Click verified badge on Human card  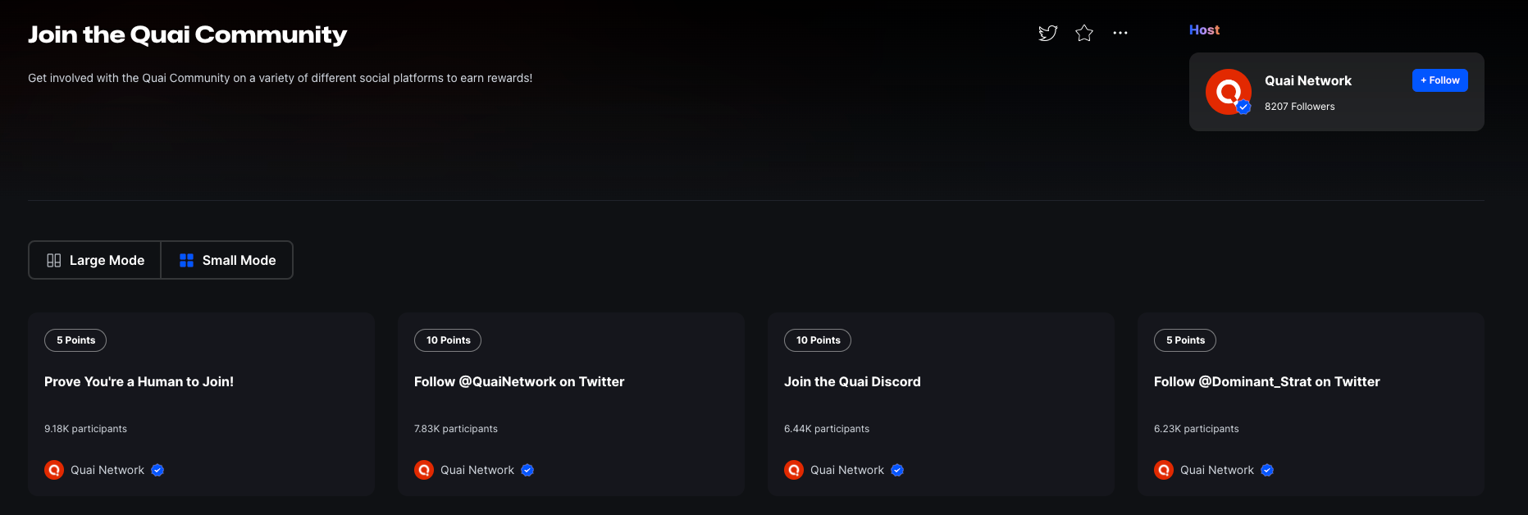157,470
